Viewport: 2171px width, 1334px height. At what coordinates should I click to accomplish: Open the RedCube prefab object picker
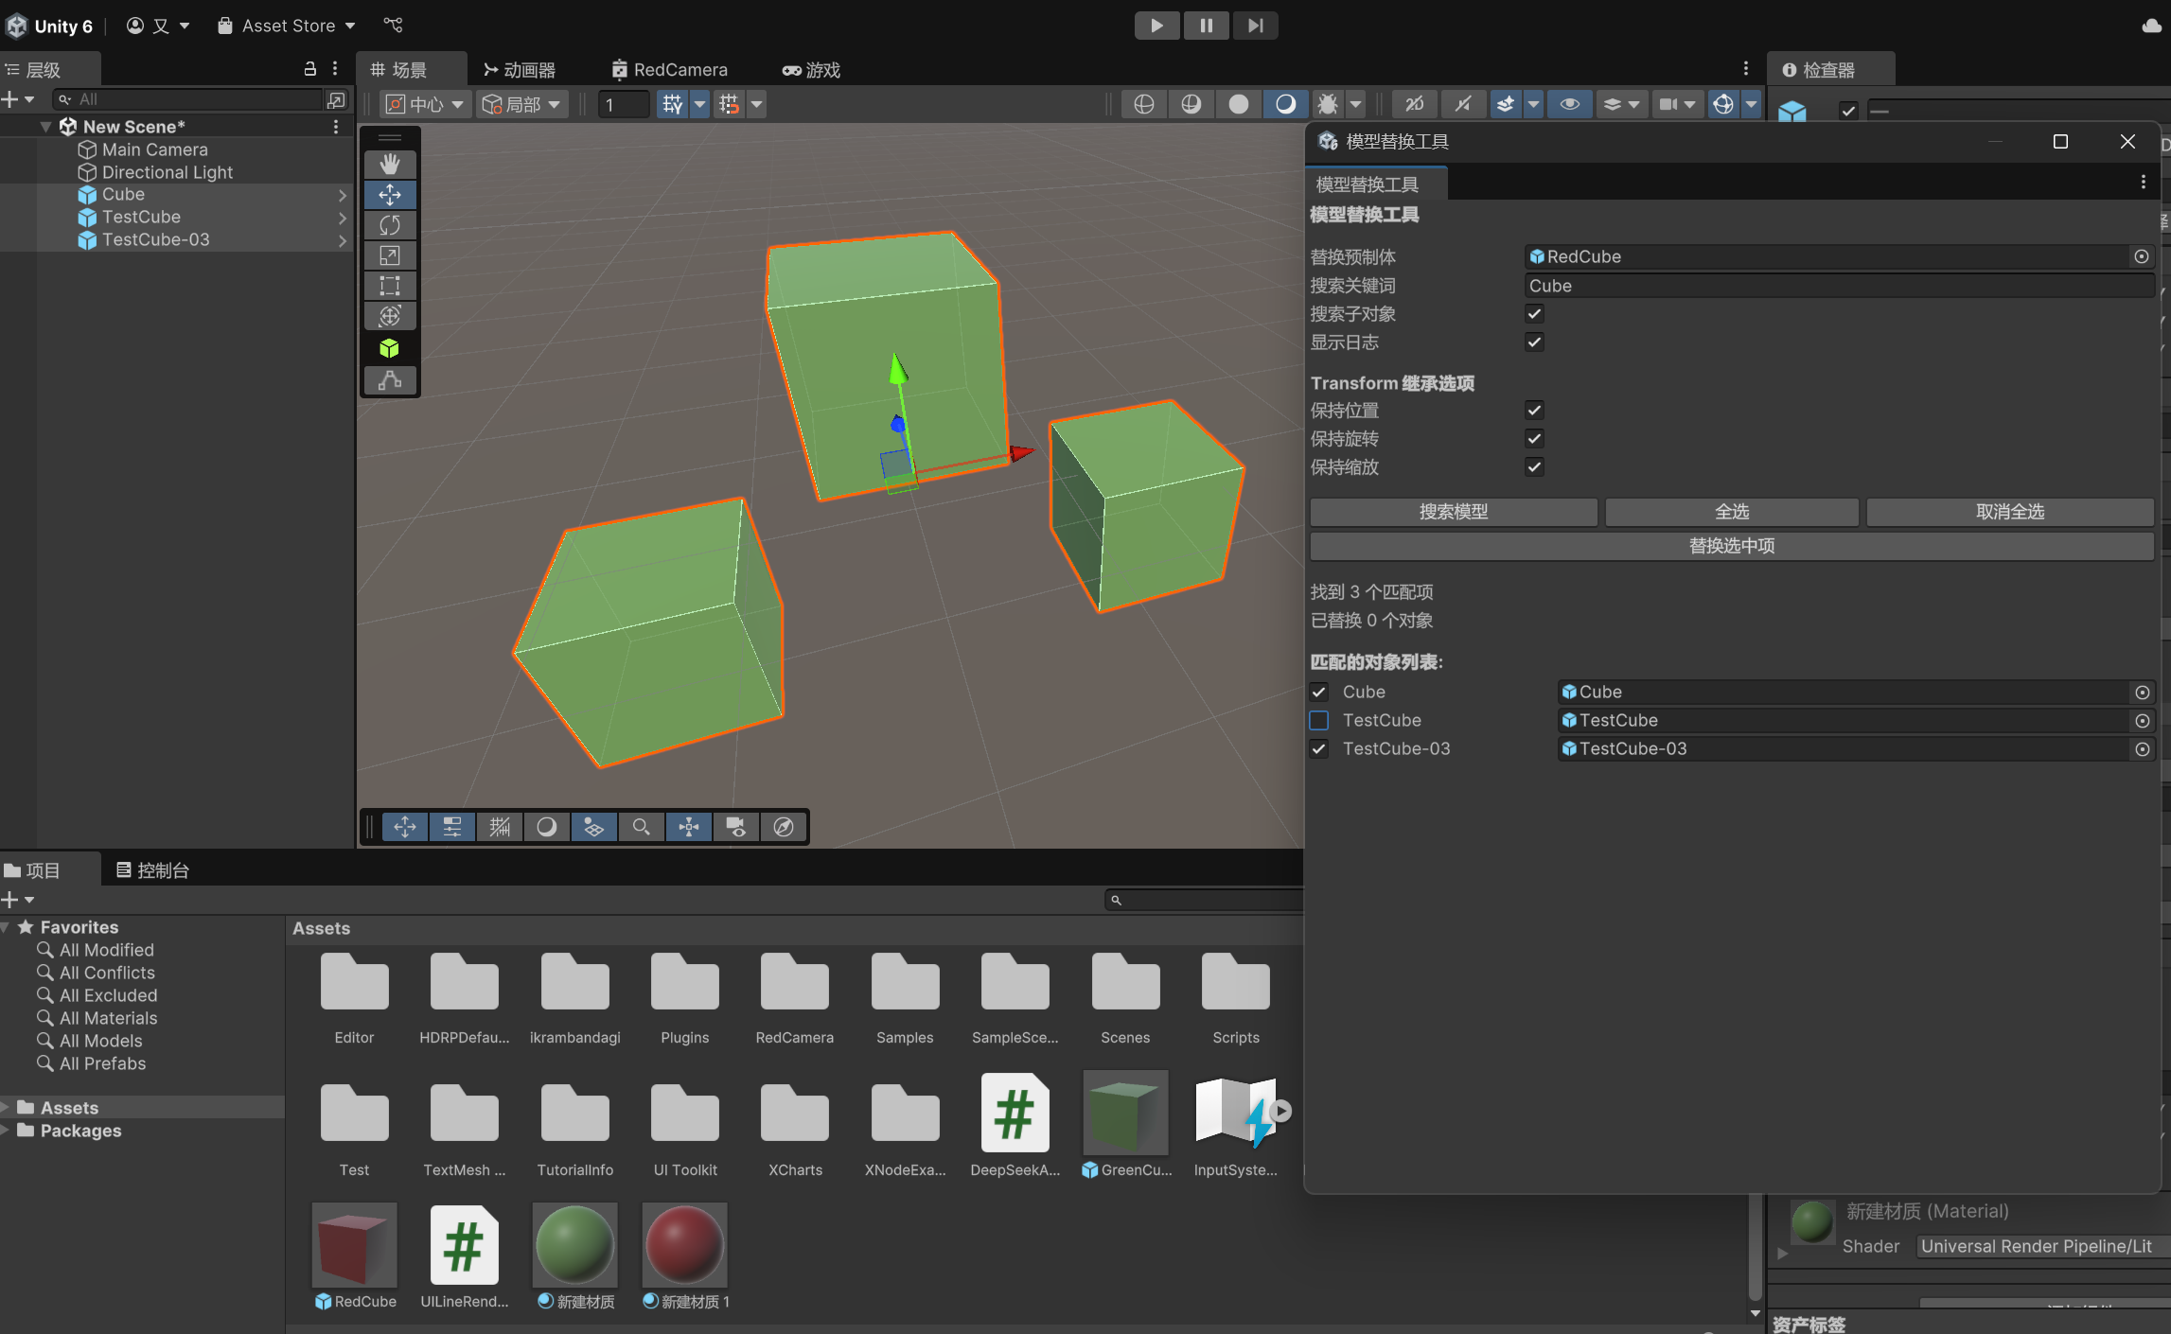pyautogui.click(x=2141, y=256)
